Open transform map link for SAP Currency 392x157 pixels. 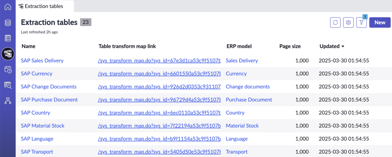(x=159, y=74)
